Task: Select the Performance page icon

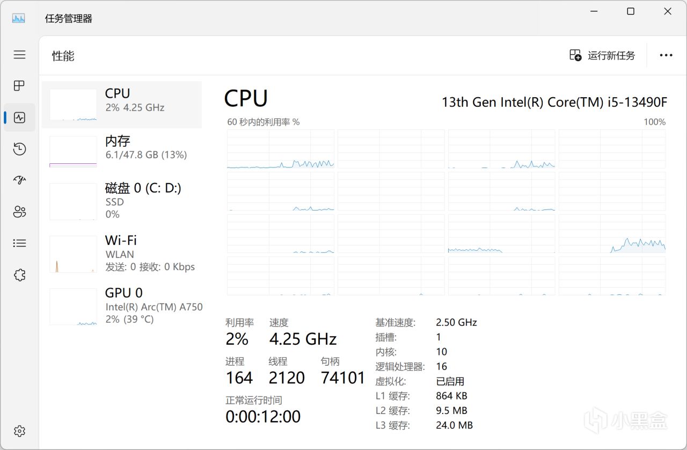Action: [20, 118]
